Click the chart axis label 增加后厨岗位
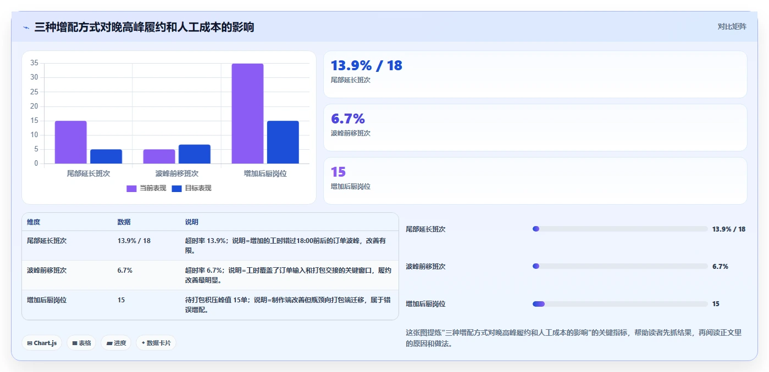The image size is (769, 372). tap(265, 173)
